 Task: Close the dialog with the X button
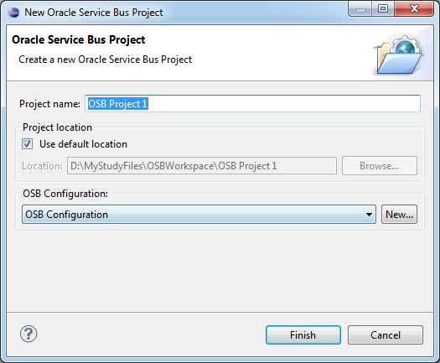(414, 8)
